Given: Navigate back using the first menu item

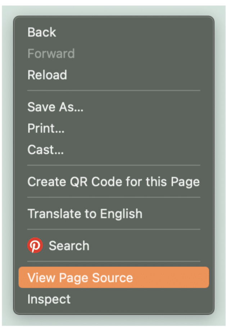Looking at the screenshot, I should click(x=42, y=32).
